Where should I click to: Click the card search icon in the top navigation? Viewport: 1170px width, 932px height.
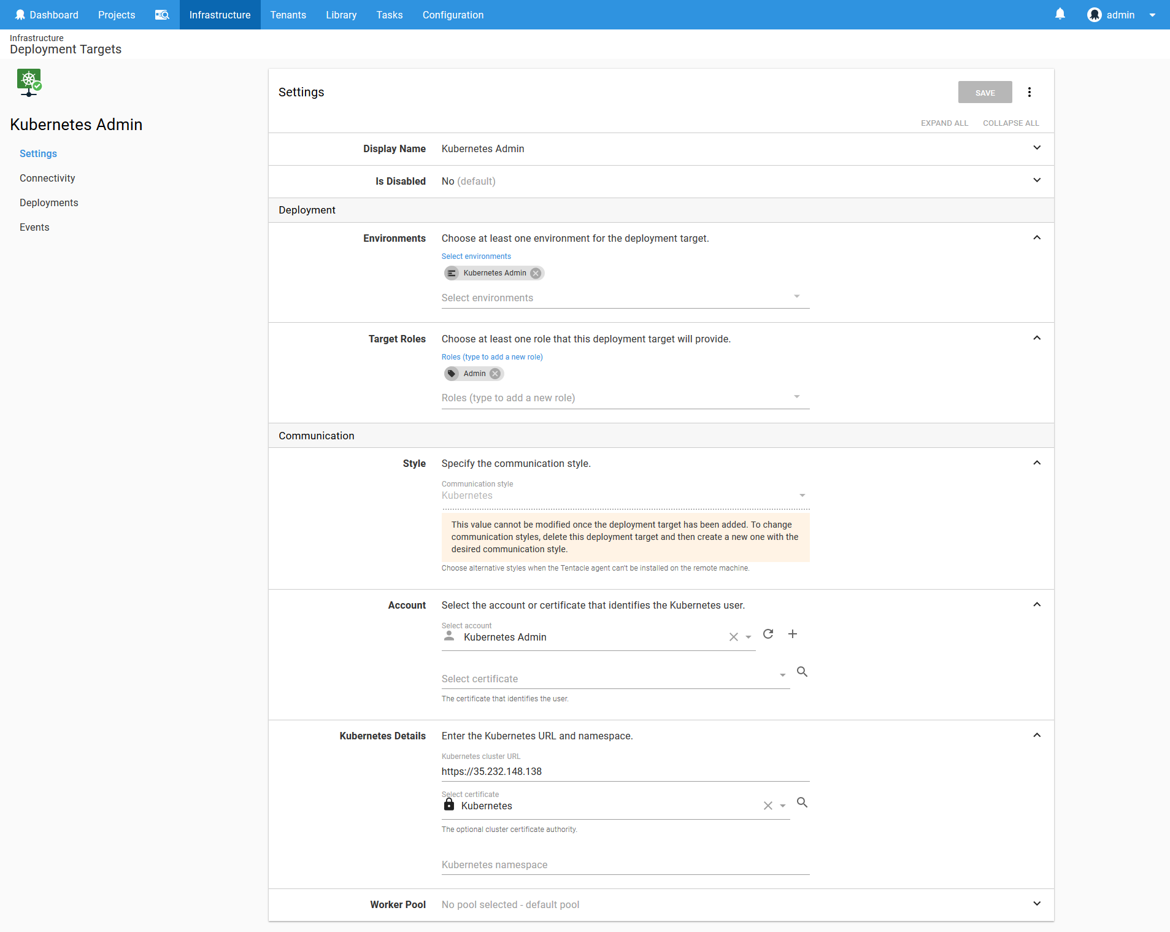click(x=162, y=14)
